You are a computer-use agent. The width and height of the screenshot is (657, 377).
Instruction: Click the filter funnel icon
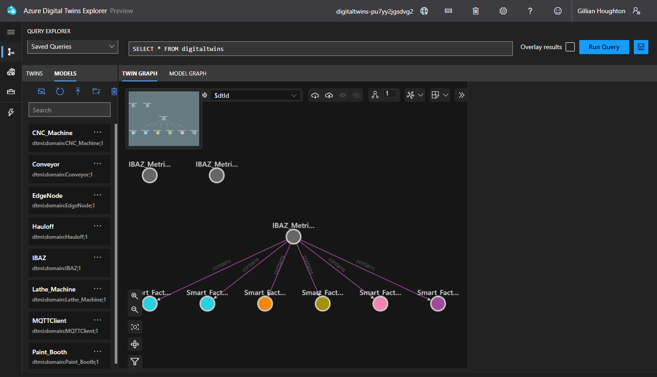pos(135,362)
